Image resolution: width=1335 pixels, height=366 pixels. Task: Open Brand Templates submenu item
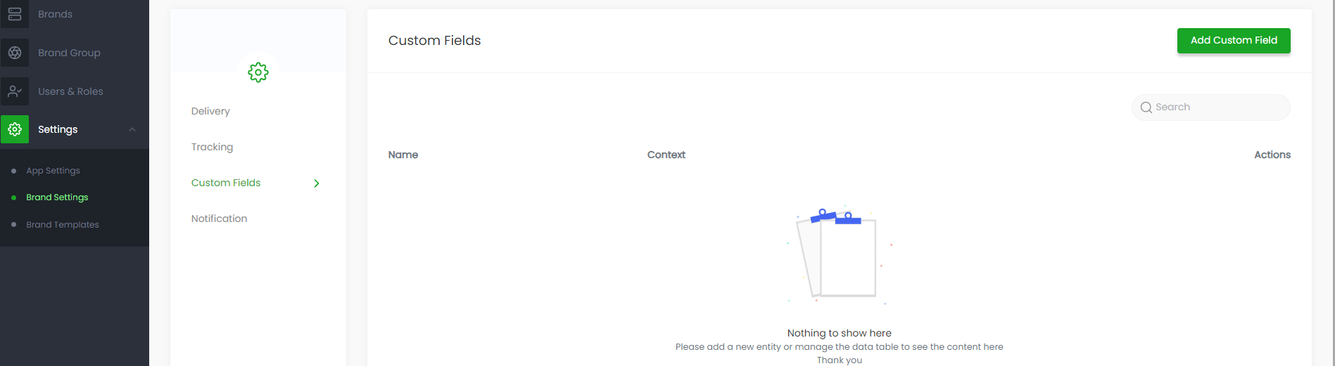coord(63,225)
